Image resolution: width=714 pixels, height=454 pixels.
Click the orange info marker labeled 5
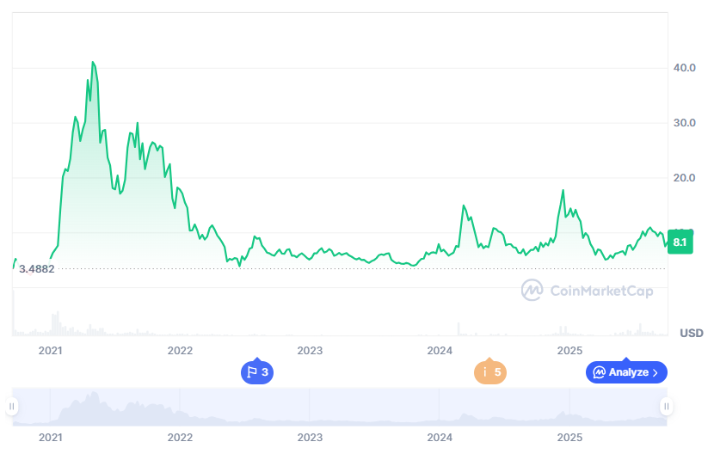point(489,372)
